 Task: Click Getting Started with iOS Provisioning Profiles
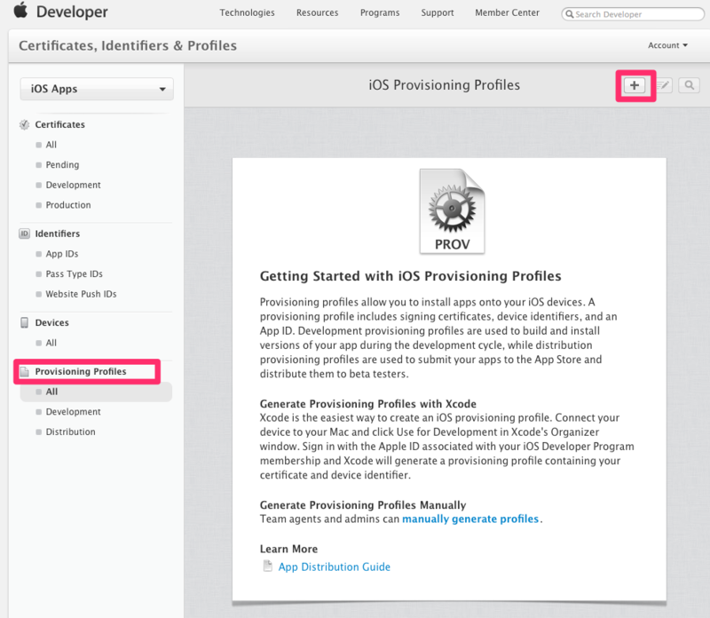pos(410,276)
